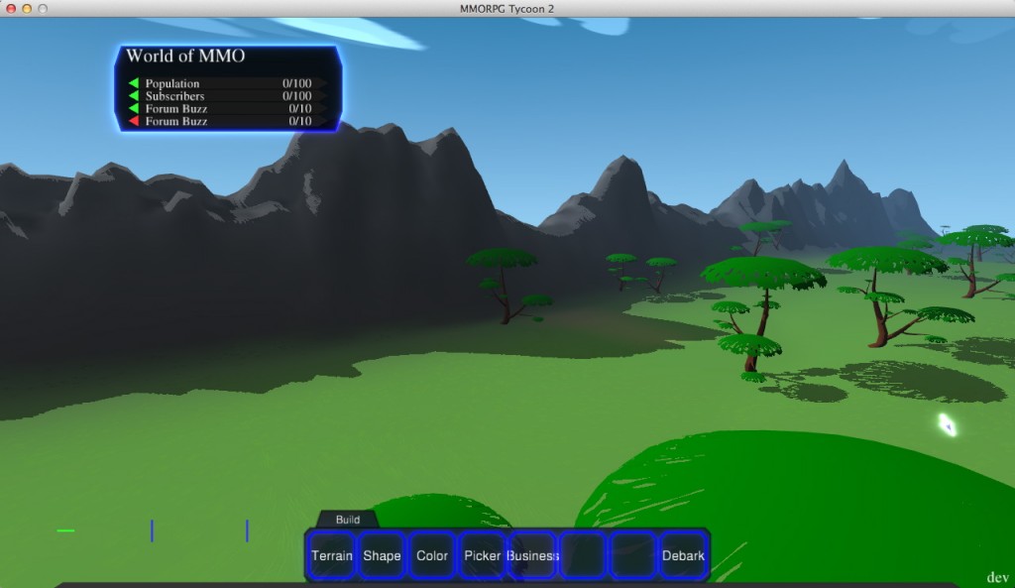Close the MMORPG Tycoon 2 window
The image size is (1015, 588).
click(11, 8)
